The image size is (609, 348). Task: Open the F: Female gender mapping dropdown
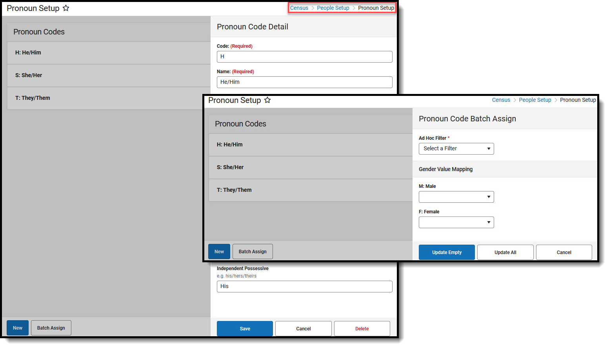click(x=456, y=222)
